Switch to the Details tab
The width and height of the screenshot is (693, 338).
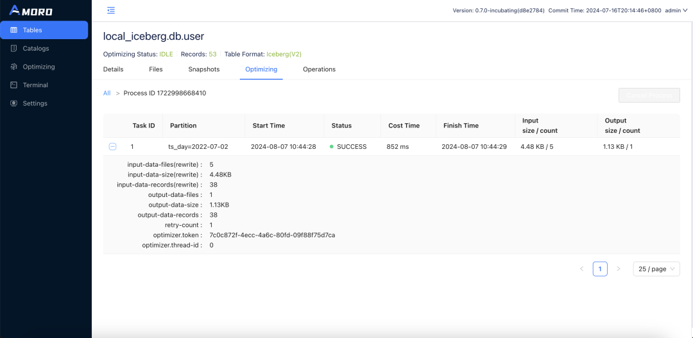[x=113, y=69]
